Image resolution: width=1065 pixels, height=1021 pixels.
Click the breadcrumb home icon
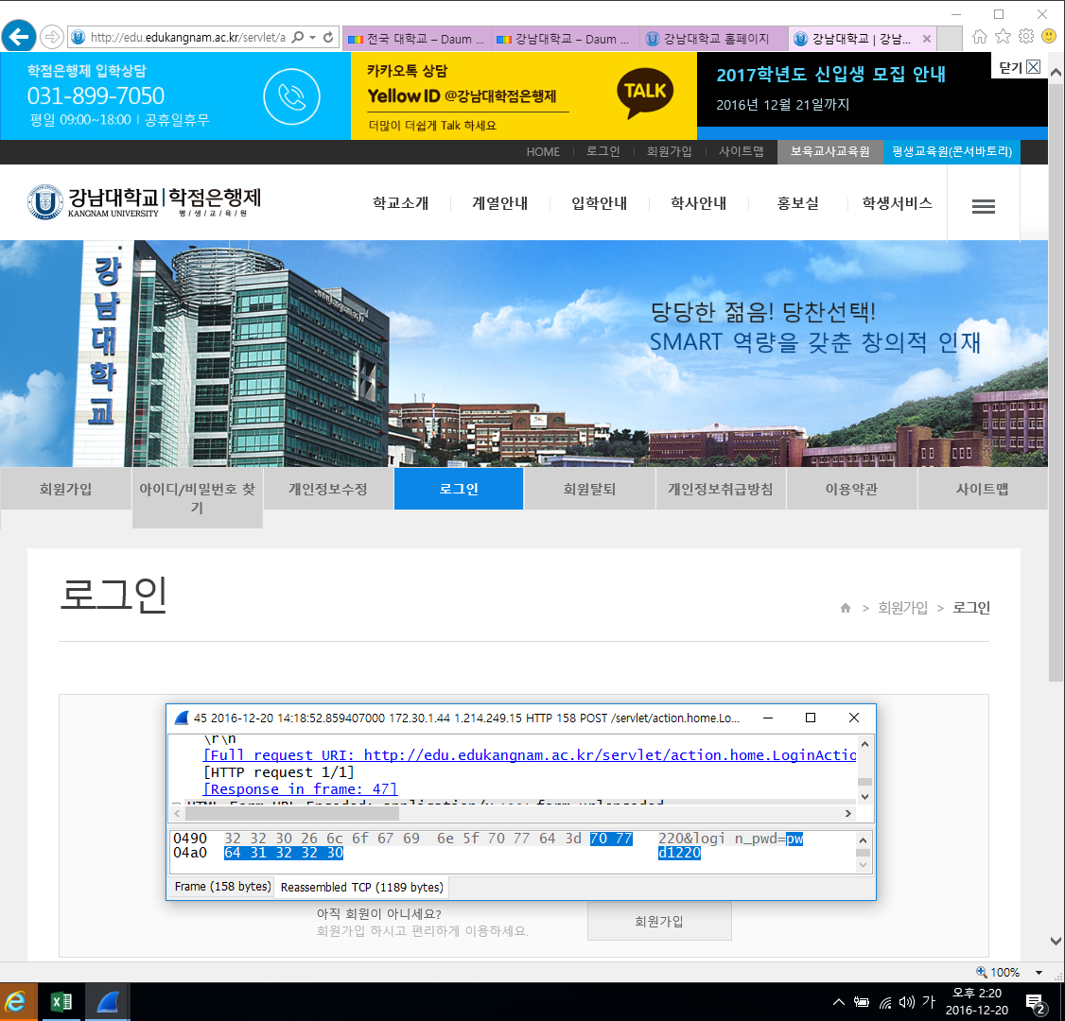(x=845, y=608)
